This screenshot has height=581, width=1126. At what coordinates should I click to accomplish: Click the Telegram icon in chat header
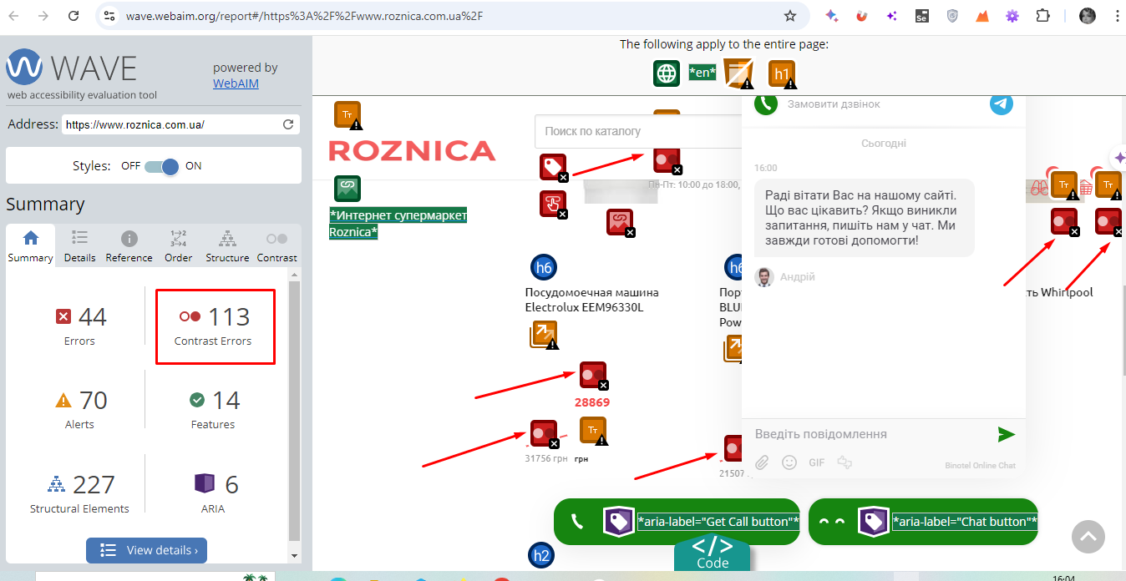1002,104
